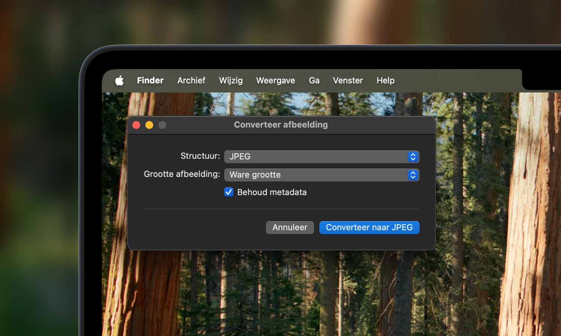
Task: Click the Structuur dropdown stepper arrows
Action: [x=413, y=156]
